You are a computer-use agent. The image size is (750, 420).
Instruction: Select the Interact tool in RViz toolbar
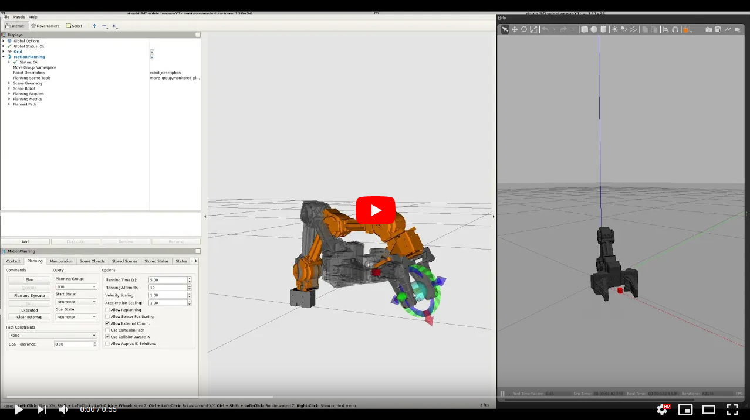(15, 26)
